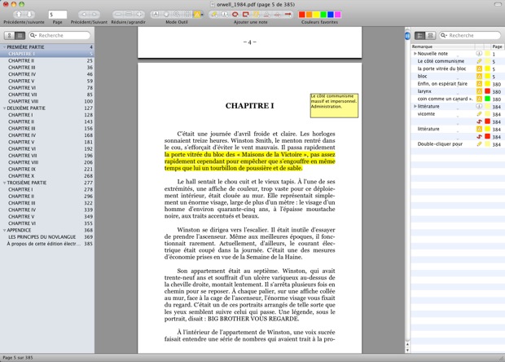Select the text tool in Mode Outil

156,14
